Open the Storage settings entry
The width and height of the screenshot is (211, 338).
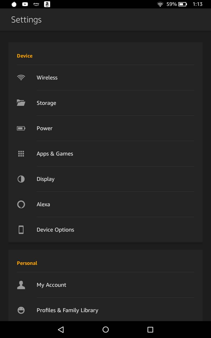coord(46,103)
